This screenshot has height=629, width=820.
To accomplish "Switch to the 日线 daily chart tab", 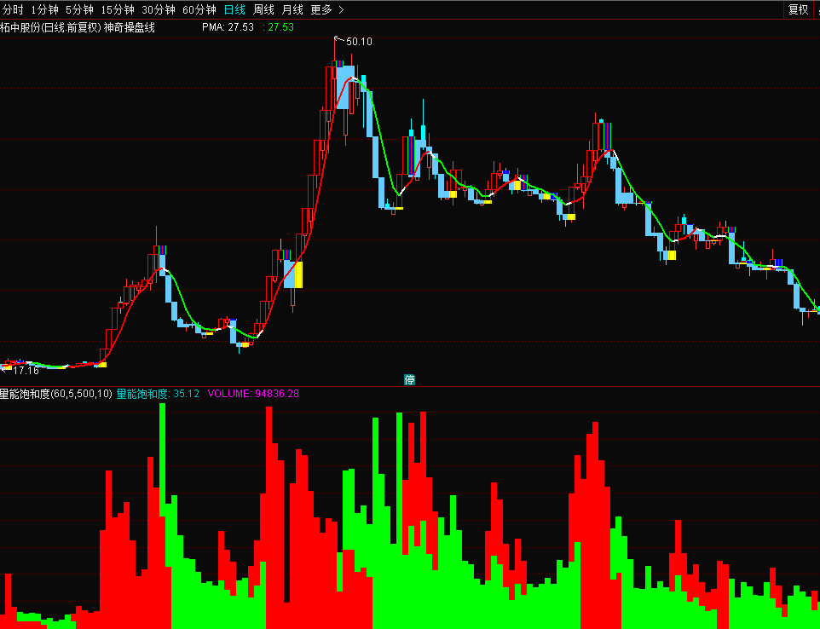I will point(234,9).
